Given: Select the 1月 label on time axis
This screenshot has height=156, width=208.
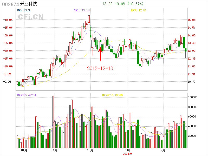Looking at the screenshot, I should tap(127, 150).
